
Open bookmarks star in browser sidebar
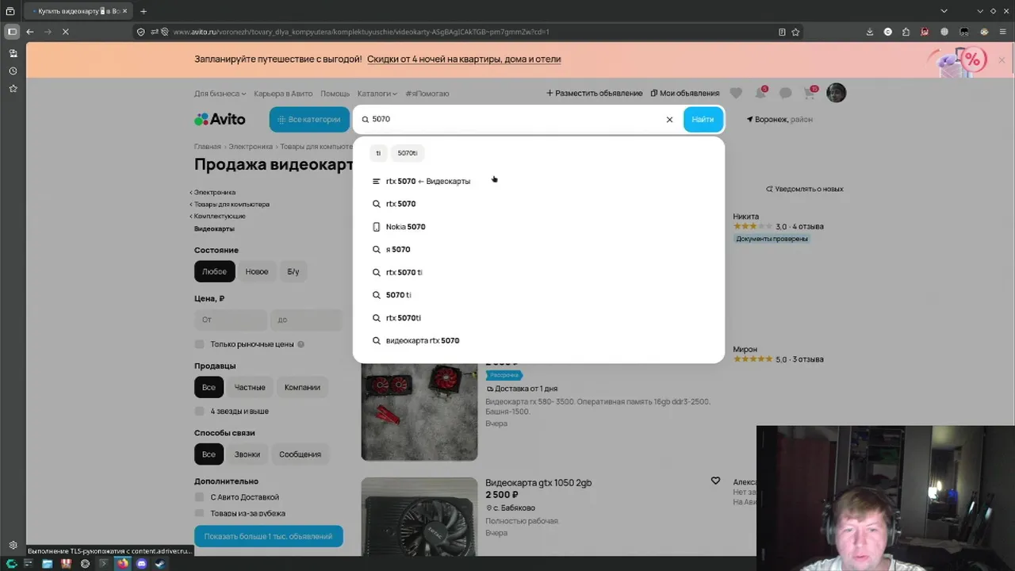pyautogui.click(x=13, y=89)
